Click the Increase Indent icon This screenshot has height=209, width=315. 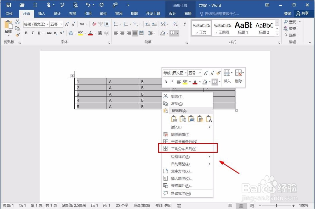154,24
